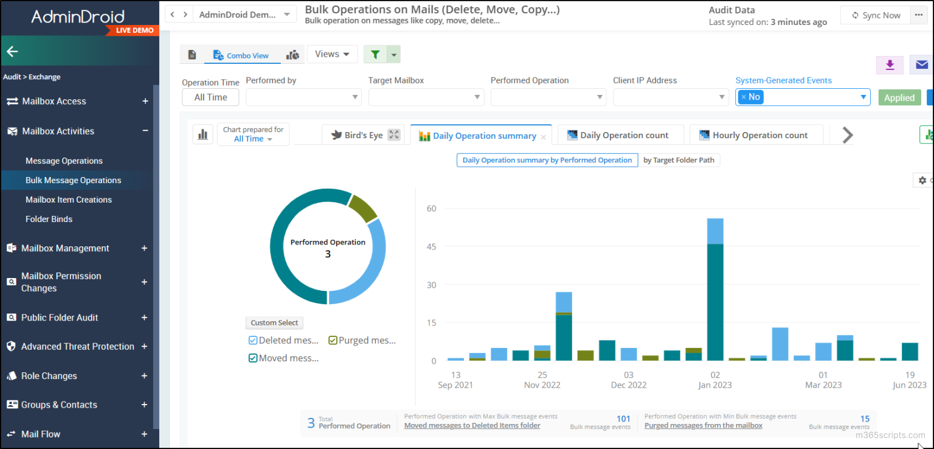Open the Message Operations sidebar item
Screen dimensions: 934x449
tap(63, 160)
